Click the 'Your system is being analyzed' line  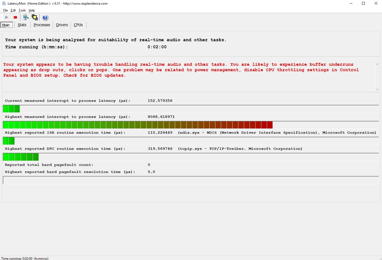116,40
